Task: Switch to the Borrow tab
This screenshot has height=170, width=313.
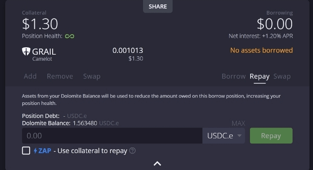Action: point(233,76)
